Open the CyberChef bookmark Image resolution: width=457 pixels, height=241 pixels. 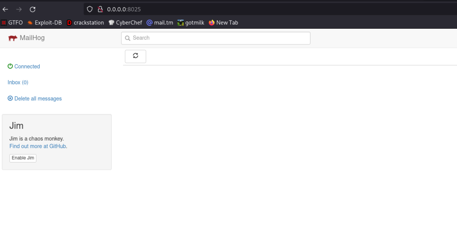click(125, 23)
